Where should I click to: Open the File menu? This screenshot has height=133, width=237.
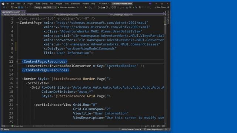(7, 4)
